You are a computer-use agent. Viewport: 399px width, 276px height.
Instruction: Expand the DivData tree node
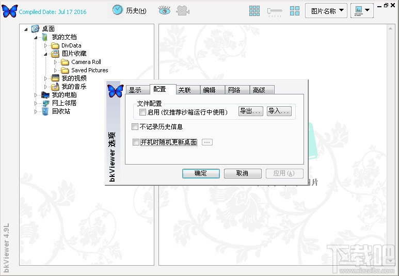tap(45, 45)
